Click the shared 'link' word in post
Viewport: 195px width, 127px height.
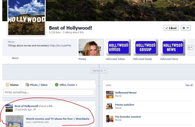click(51, 106)
